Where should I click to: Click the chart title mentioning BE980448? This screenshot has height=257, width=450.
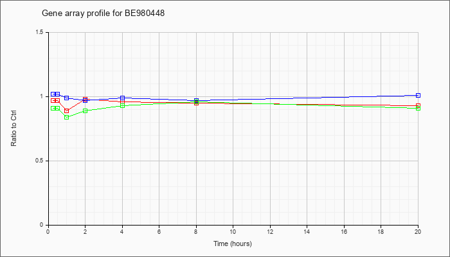pyautogui.click(x=104, y=13)
